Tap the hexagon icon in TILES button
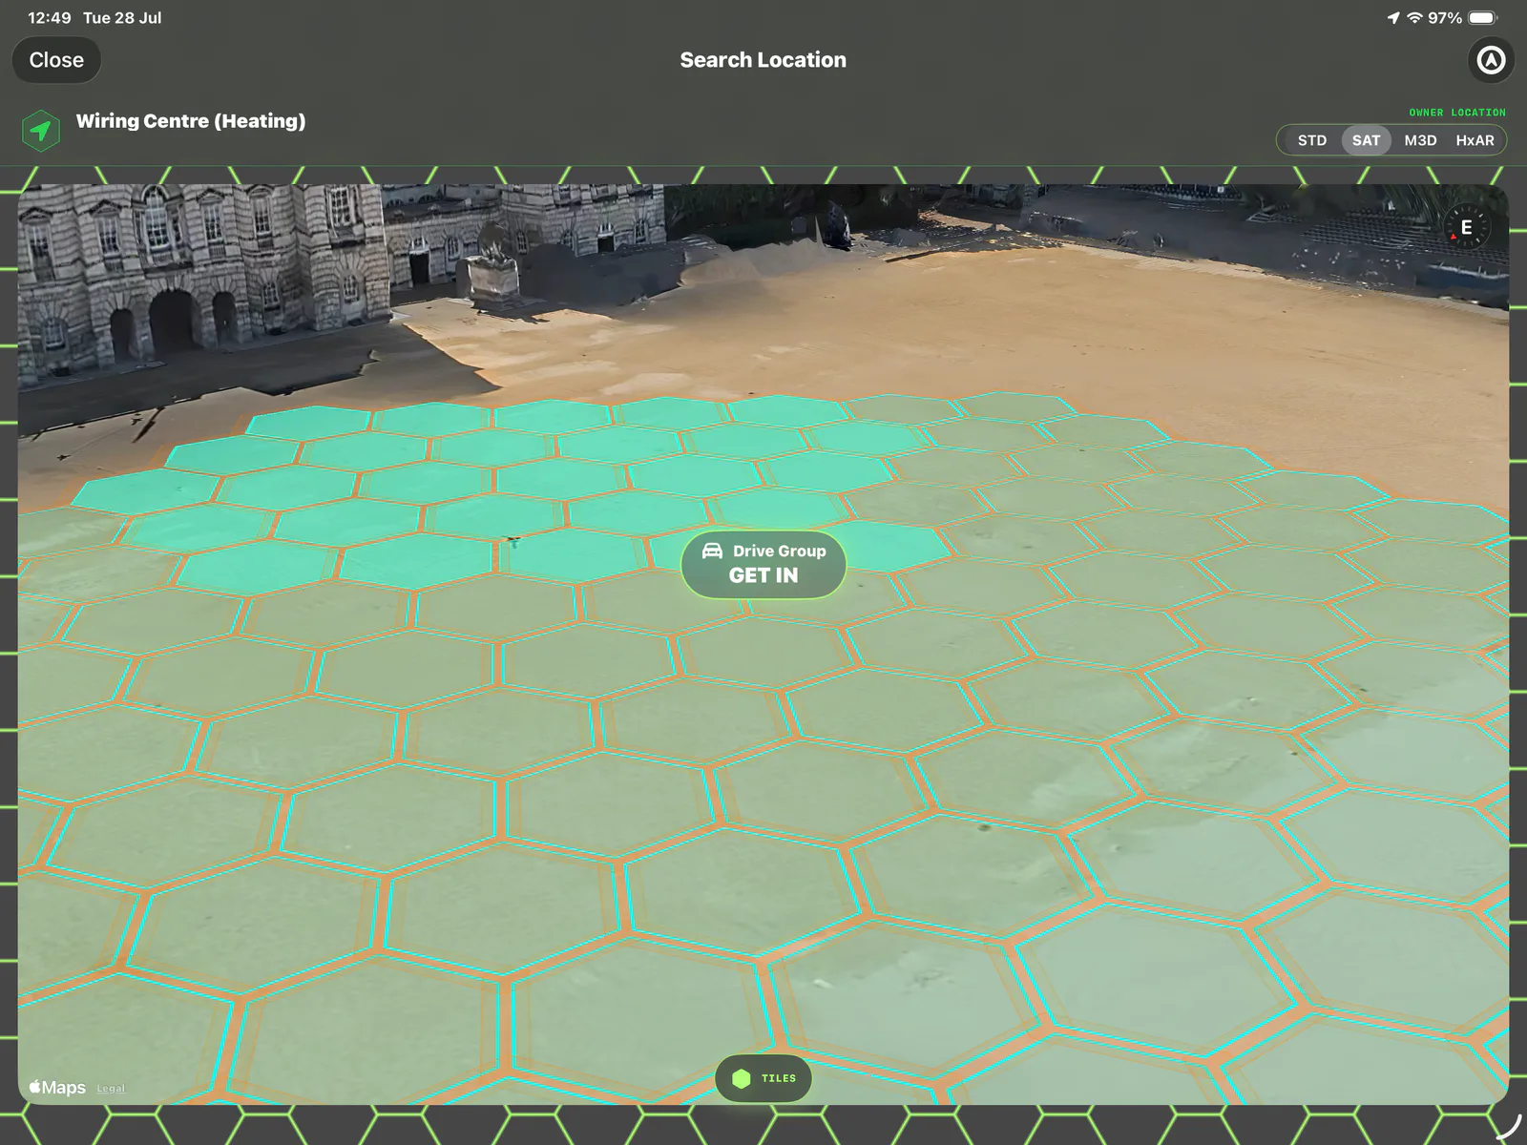The image size is (1527, 1145). click(x=742, y=1078)
